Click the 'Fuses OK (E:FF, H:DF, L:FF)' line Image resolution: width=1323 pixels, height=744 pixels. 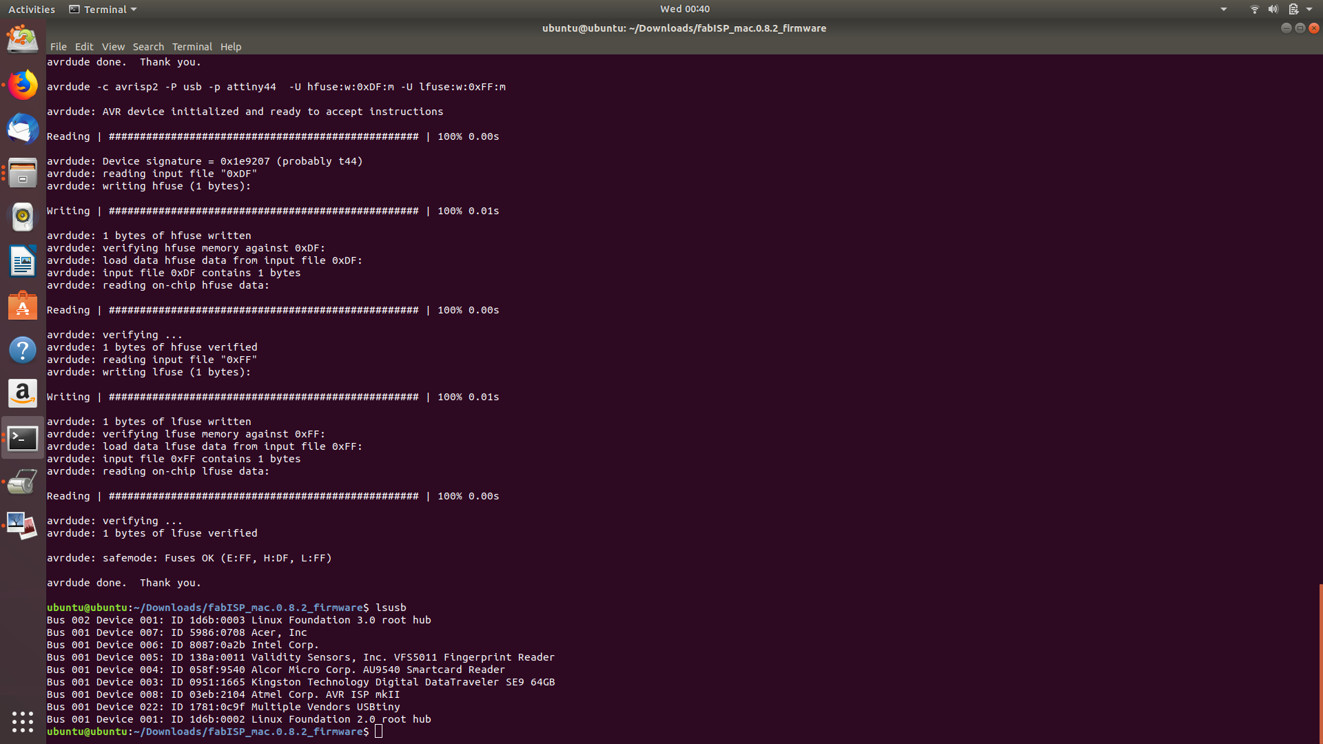(x=189, y=558)
